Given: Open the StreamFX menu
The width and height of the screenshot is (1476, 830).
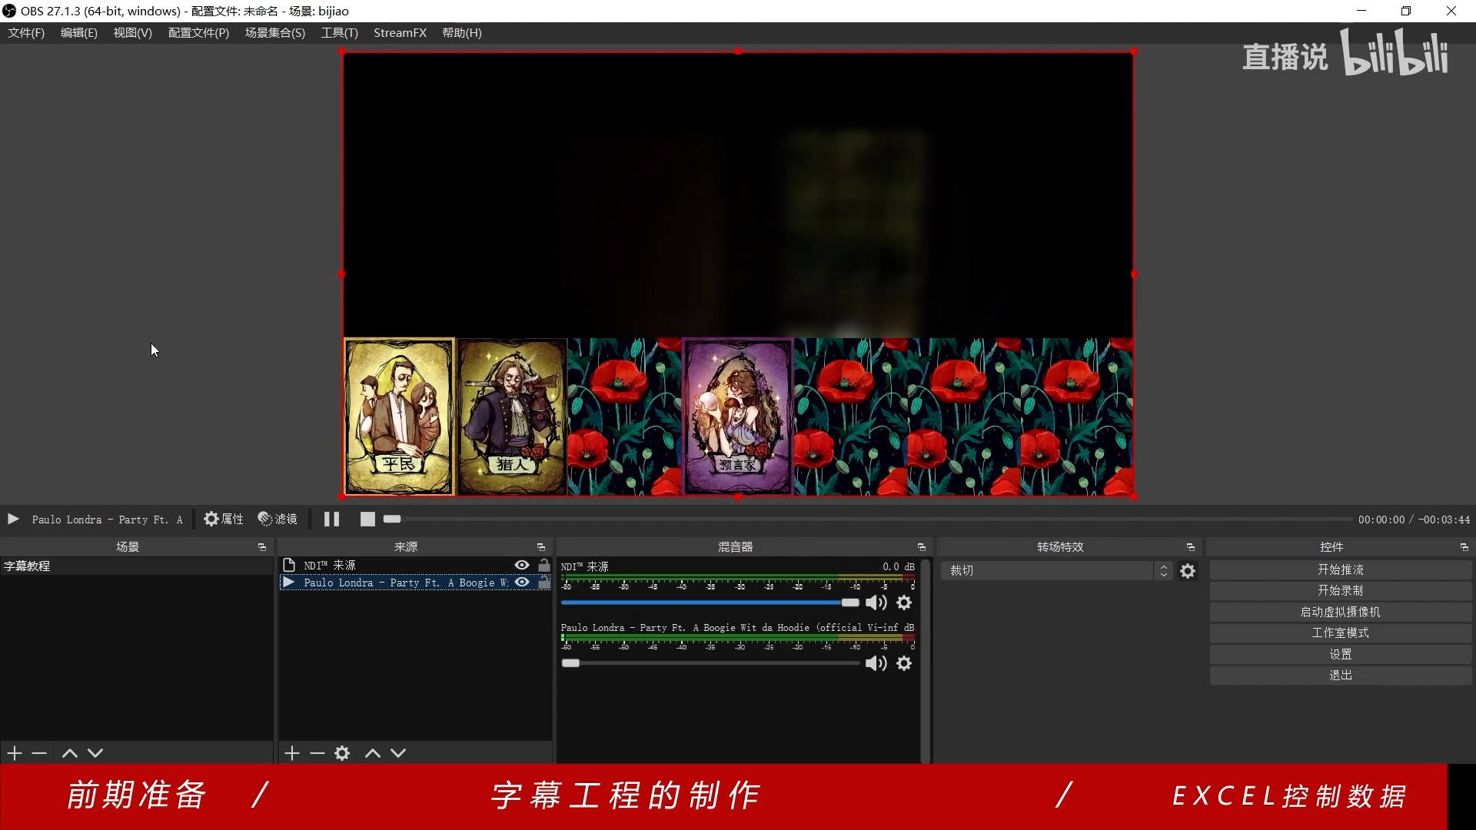Looking at the screenshot, I should (400, 33).
